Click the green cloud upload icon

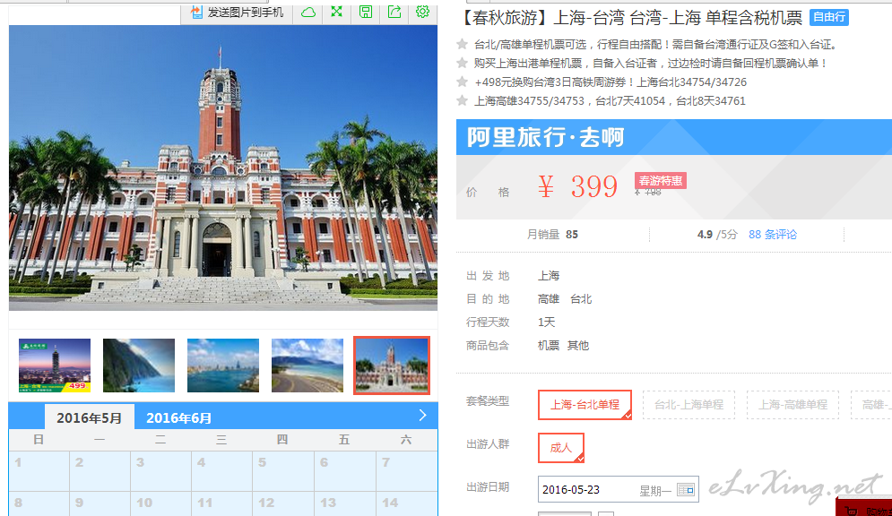308,12
